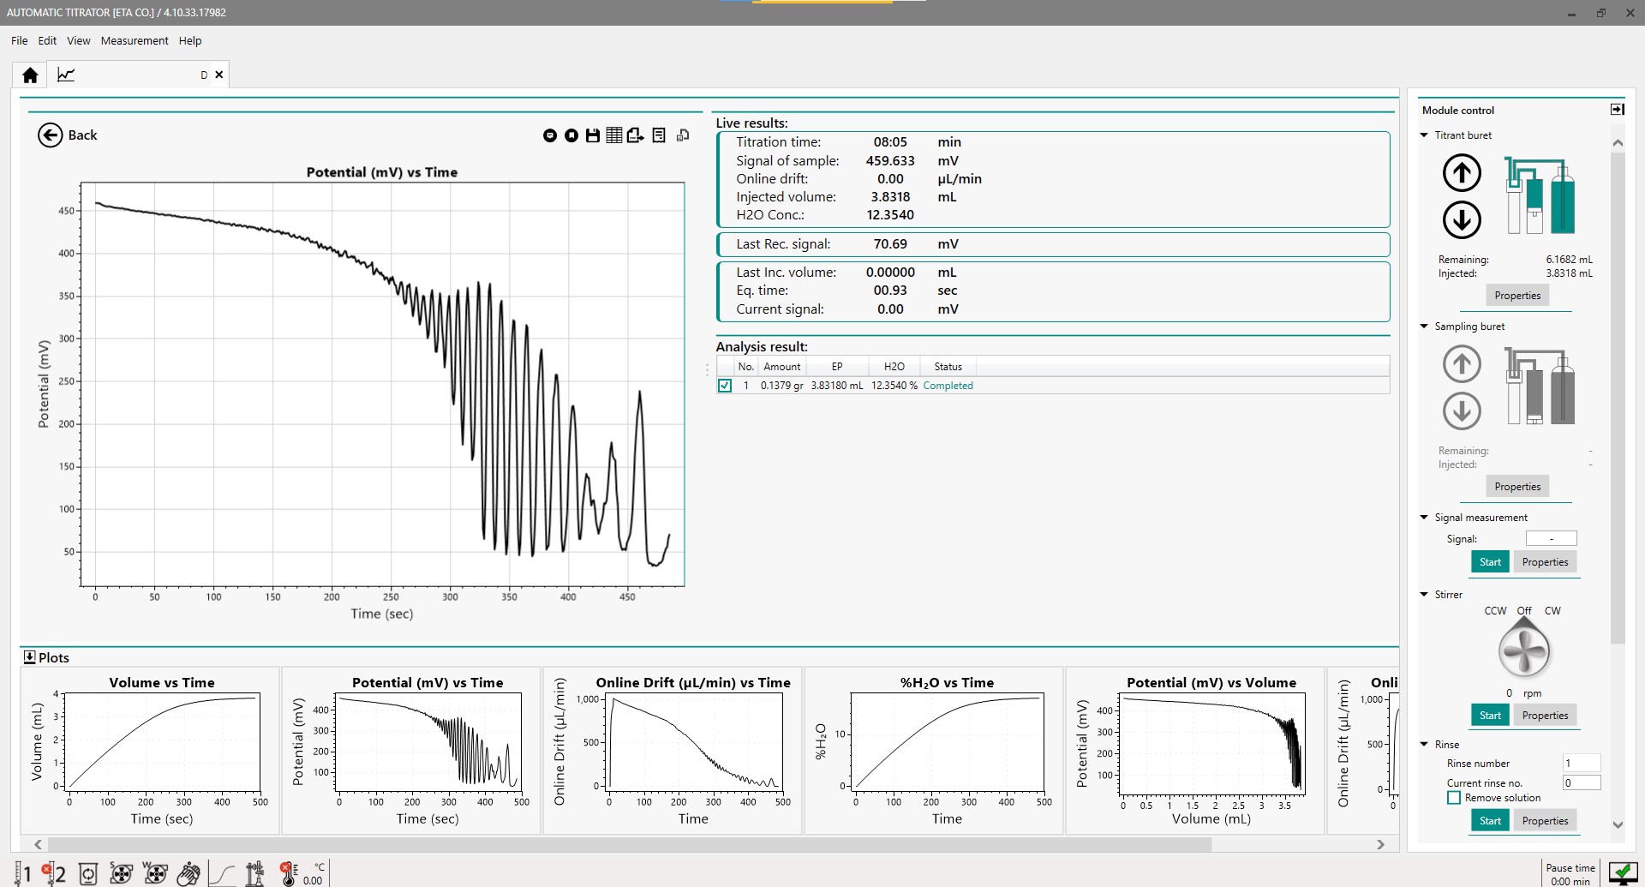Click the S pump icon in status bar

(122, 873)
